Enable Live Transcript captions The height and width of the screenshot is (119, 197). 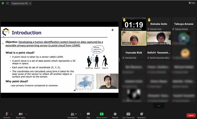[x=128, y=114]
